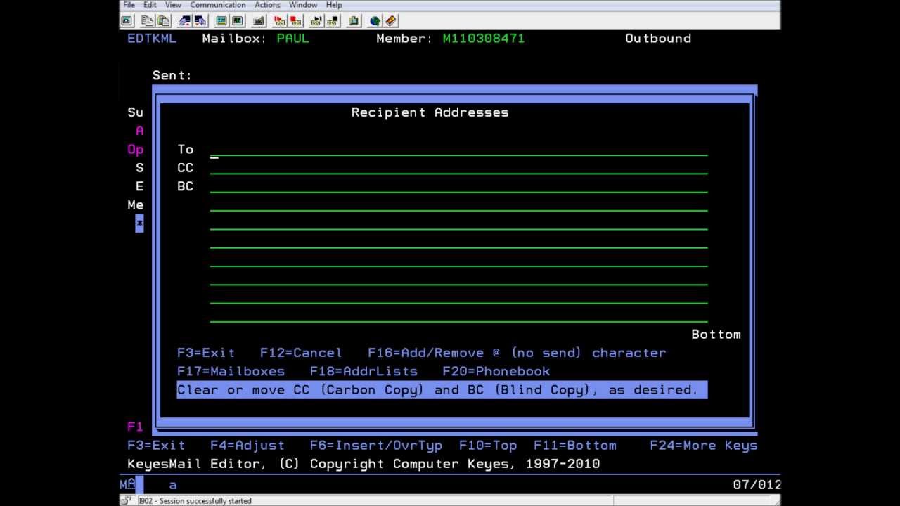This screenshot has width=900, height=506.
Task: Click the Print Screen toolbar icon
Action: pos(127,21)
